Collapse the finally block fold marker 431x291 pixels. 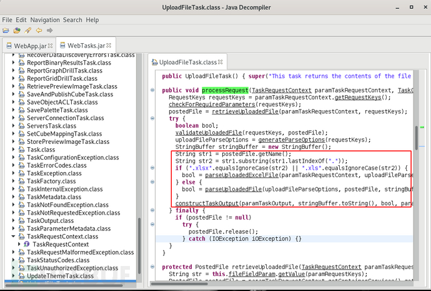[x=152, y=210]
